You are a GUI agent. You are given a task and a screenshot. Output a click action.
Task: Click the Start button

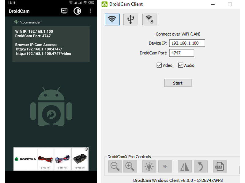pos(178,83)
